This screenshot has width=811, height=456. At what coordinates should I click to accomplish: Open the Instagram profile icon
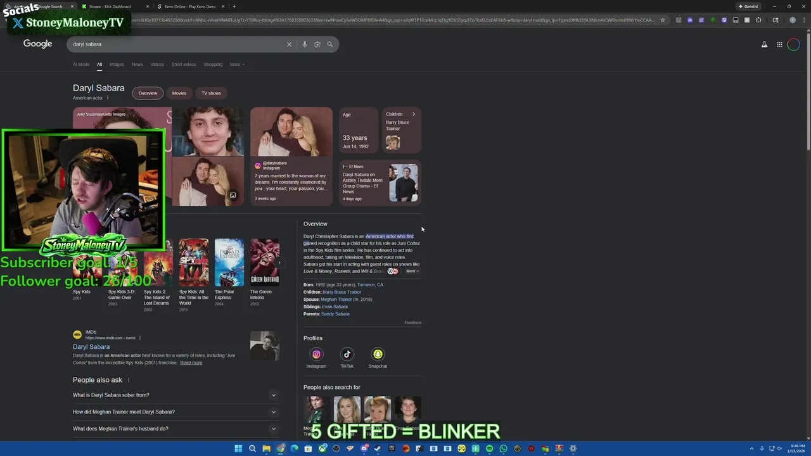[316, 354]
